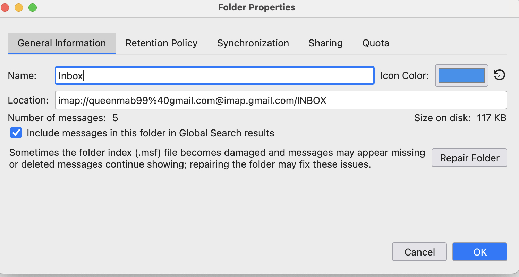
Task: Click into the folder Name field
Action: click(214, 75)
